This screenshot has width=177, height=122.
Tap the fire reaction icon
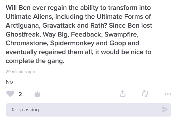click(x=37, y=94)
